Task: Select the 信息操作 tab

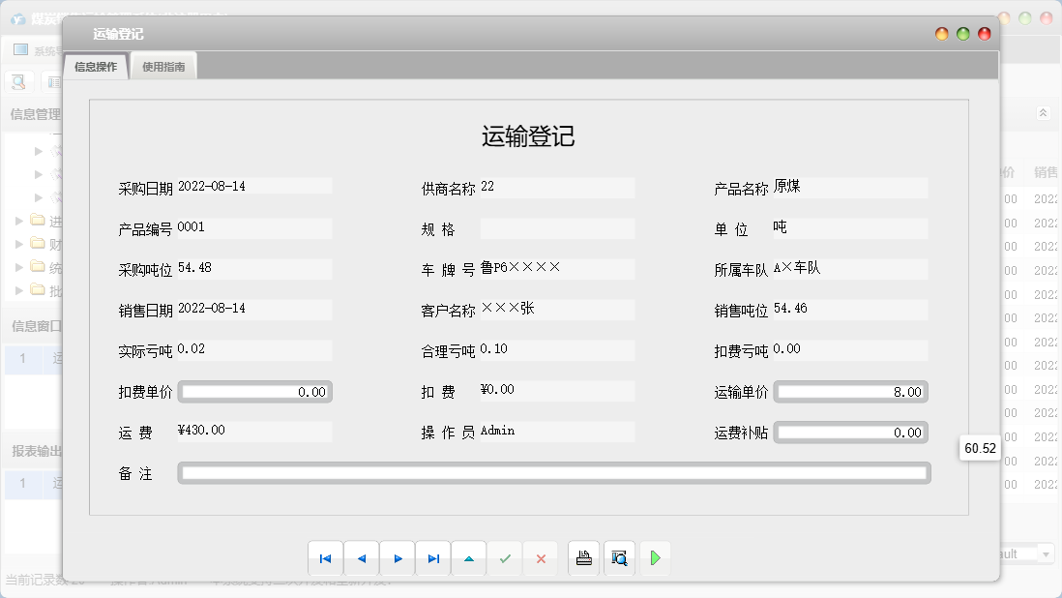Action: tap(94, 68)
